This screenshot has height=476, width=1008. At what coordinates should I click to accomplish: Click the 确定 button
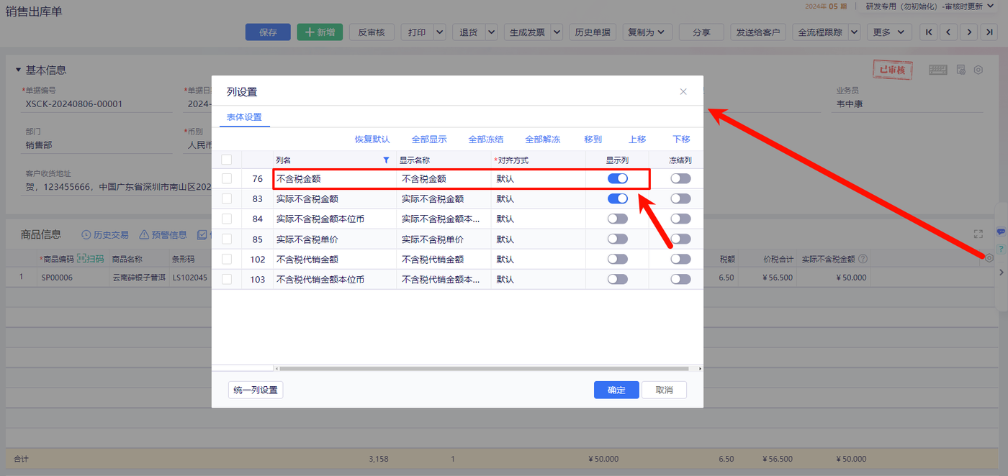616,390
